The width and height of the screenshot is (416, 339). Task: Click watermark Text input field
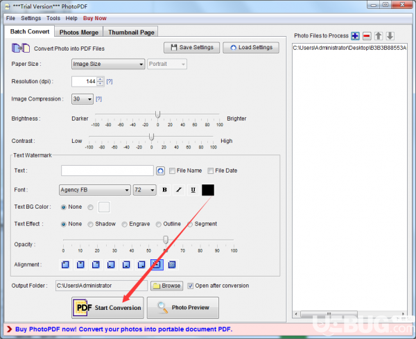(x=107, y=171)
